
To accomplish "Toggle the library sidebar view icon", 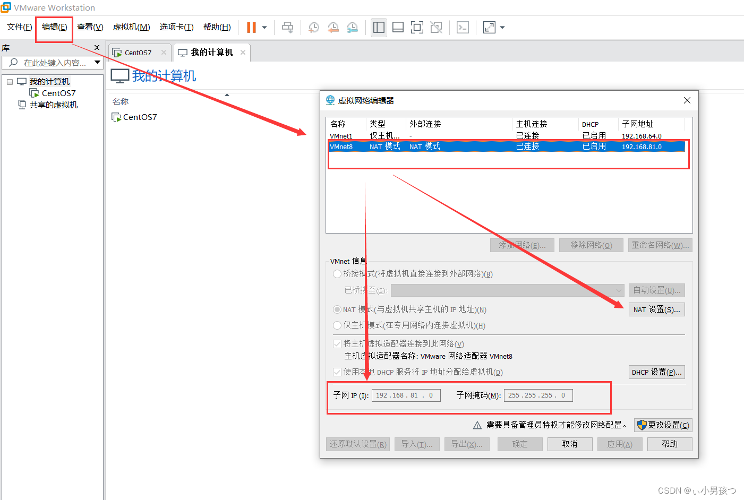I will tap(379, 27).
